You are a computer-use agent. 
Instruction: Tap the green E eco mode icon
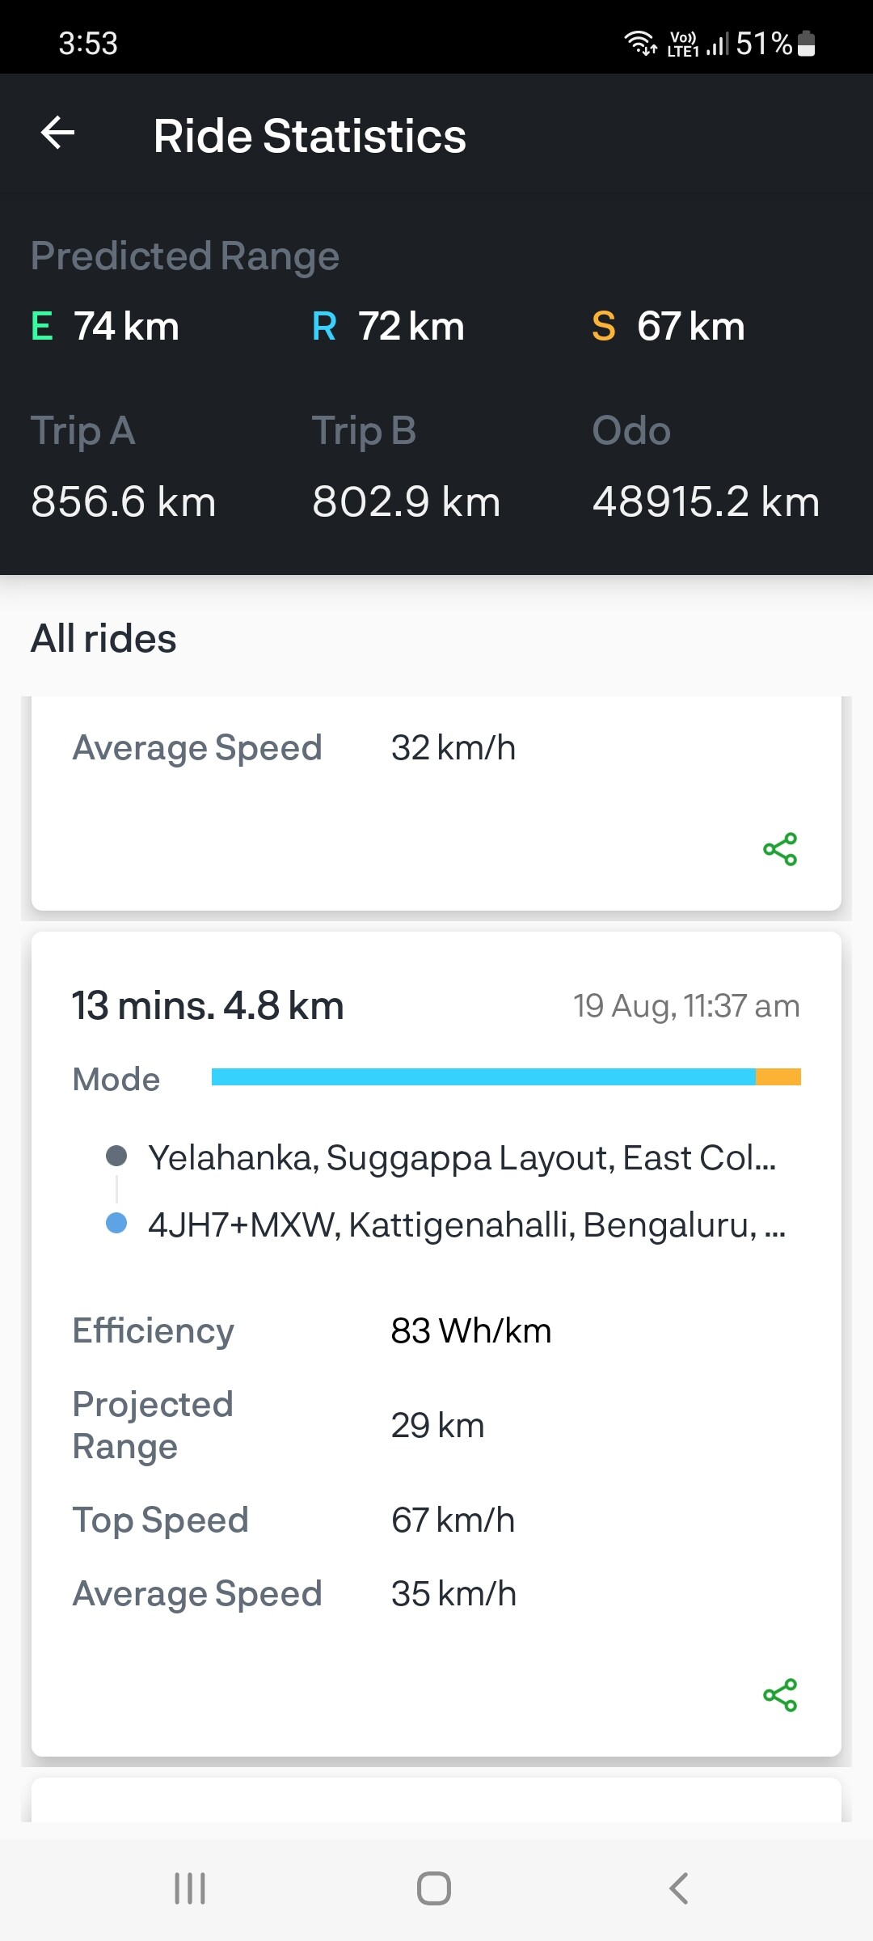point(42,327)
